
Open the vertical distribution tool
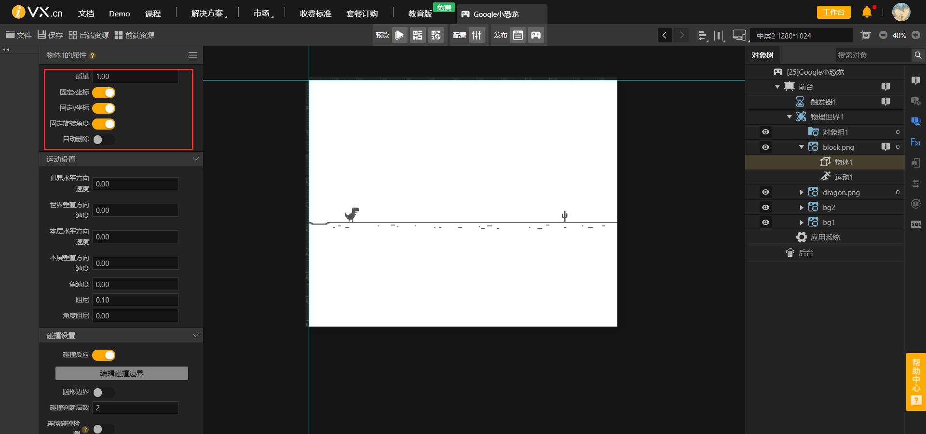coord(719,36)
